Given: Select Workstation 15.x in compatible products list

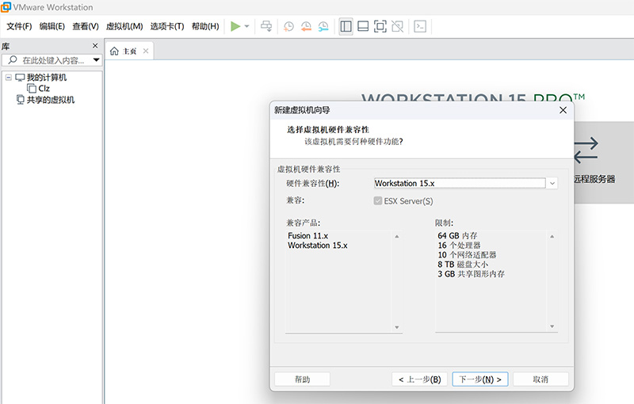Looking at the screenshot, I should (x=318, y=246).
